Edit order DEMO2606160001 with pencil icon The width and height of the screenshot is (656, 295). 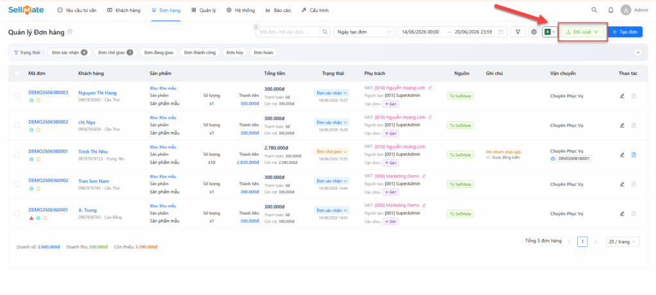(622, 214)
